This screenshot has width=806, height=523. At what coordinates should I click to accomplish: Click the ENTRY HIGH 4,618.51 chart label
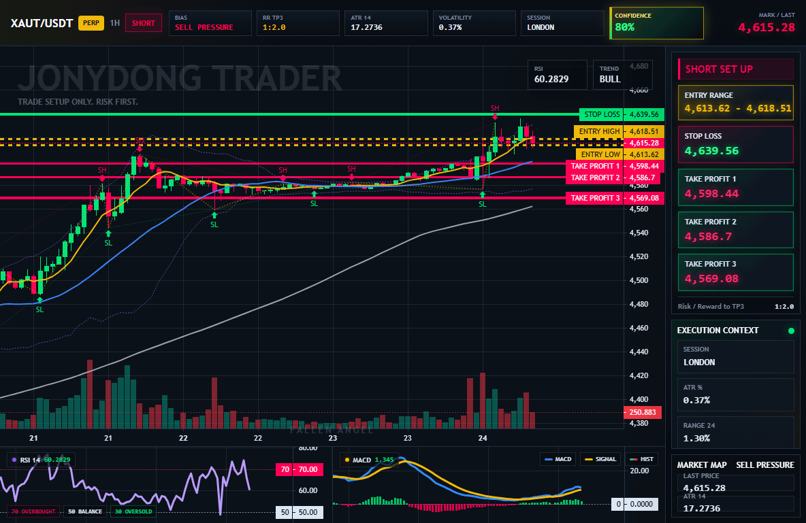(x=619, y=131)
